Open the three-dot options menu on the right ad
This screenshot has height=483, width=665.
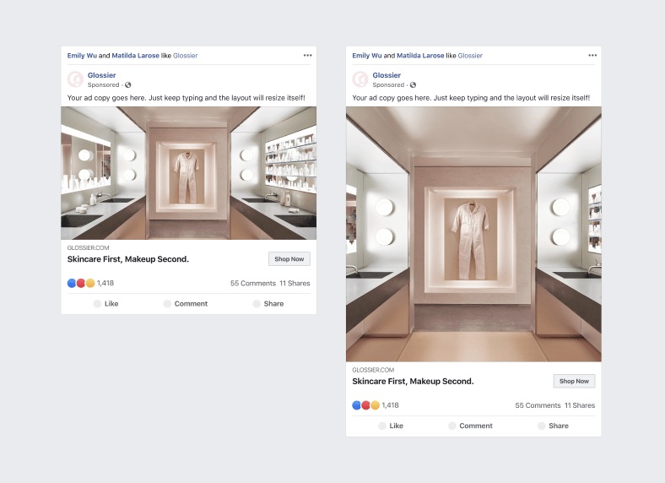[592, 56]
